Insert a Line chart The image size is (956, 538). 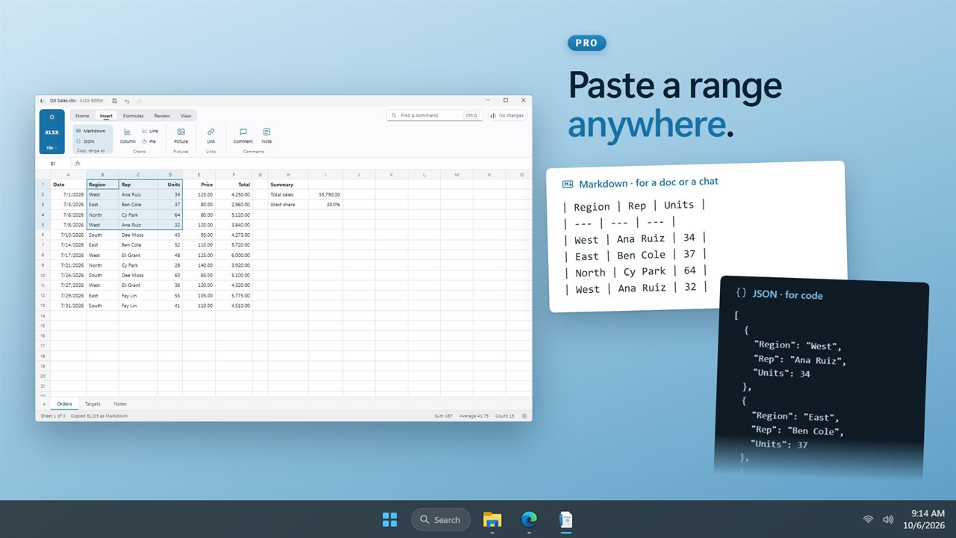[150, 131]
